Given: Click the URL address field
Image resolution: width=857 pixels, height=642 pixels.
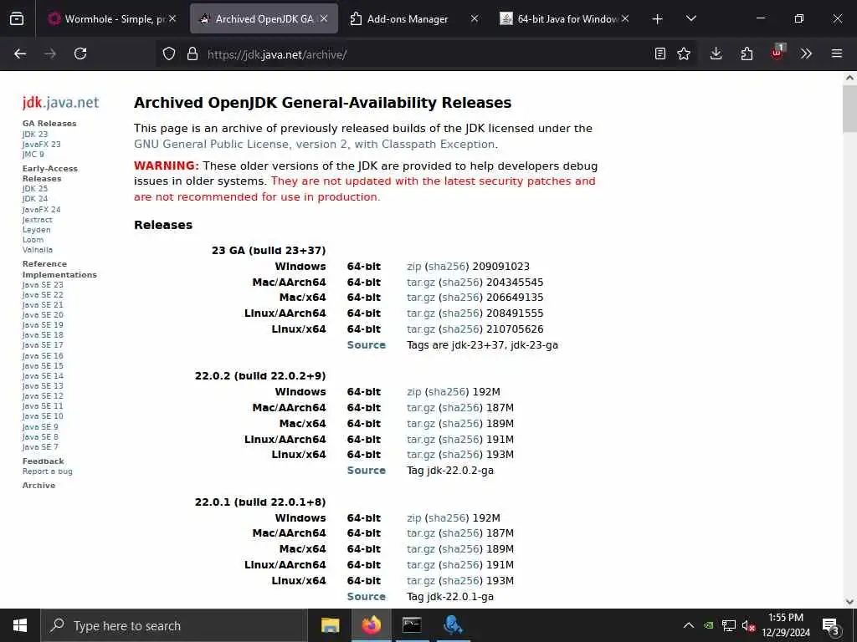Looking at the screenshot, I should click(x=426, y=54).
